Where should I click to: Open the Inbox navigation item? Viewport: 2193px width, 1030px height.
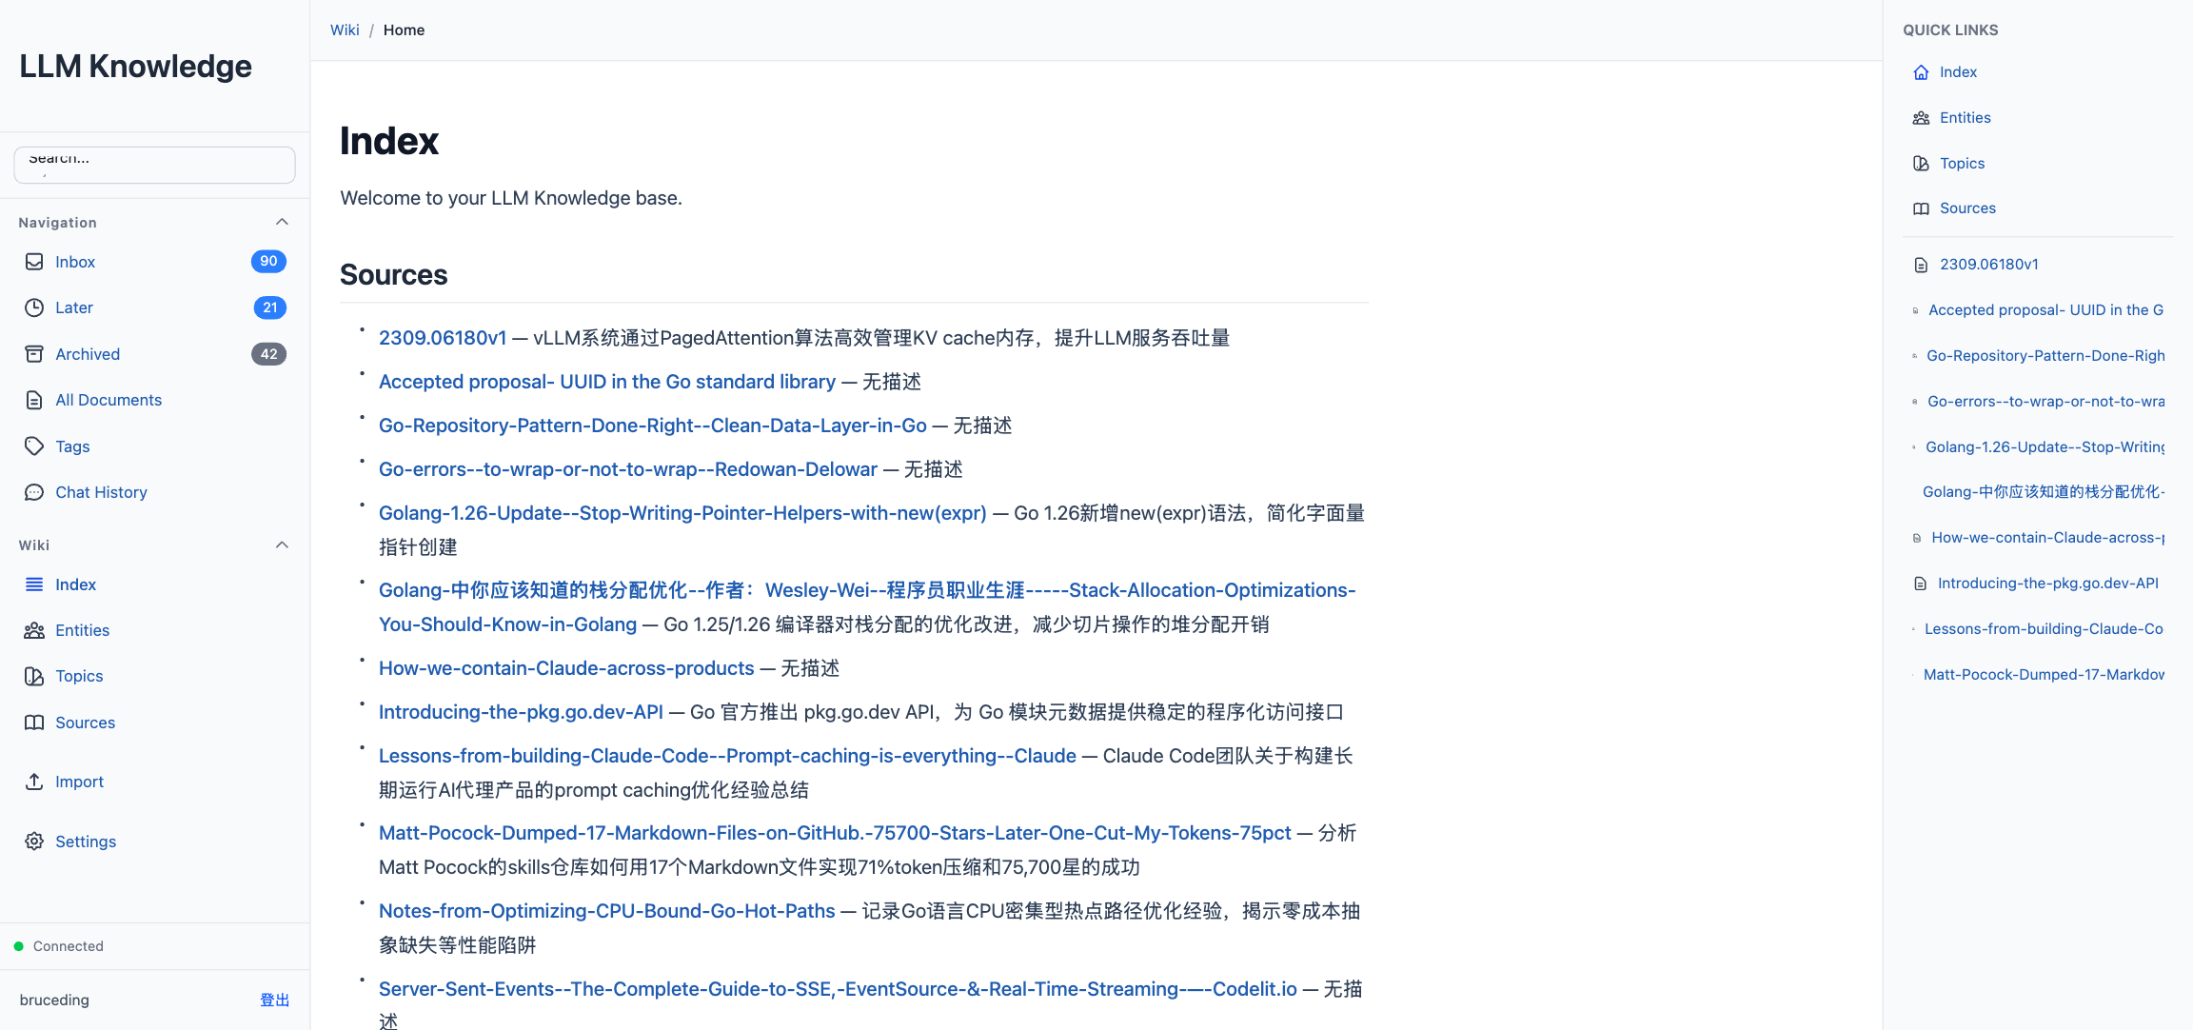154,262
